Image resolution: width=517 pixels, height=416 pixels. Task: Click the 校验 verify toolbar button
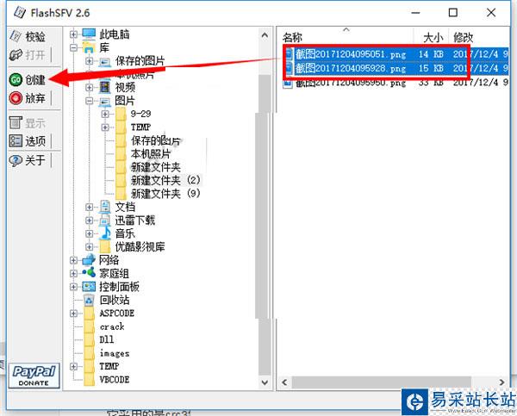click(28, 36)
